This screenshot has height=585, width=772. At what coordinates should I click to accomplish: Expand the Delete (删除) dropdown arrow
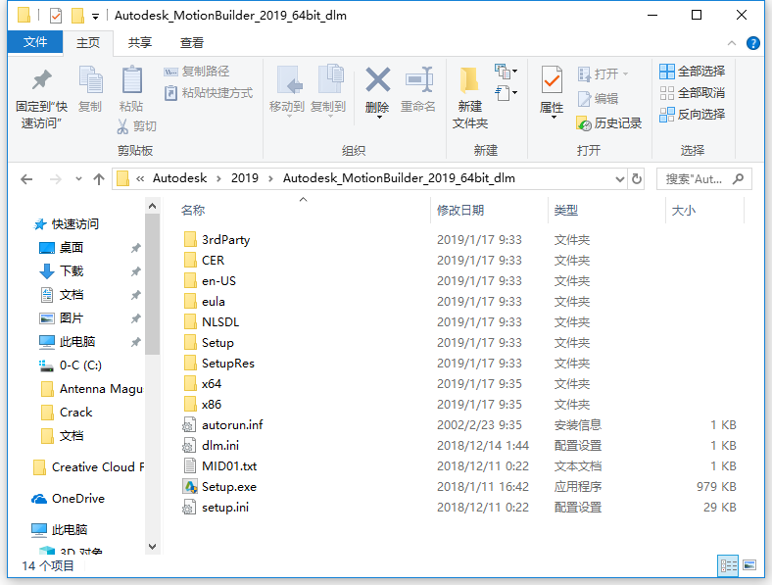(x=378, y=118)
